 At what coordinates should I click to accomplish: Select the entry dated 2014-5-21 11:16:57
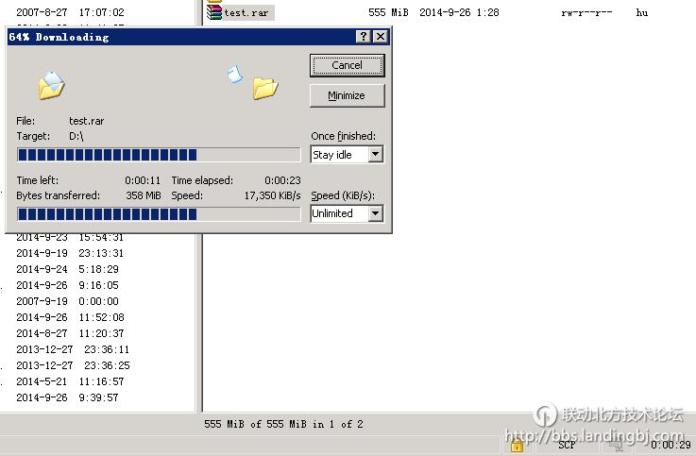70,381
